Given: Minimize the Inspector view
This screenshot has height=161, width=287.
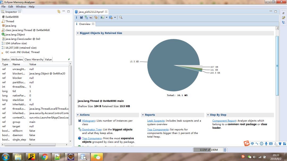Looking at the screenshot, I should pos(64,11).
